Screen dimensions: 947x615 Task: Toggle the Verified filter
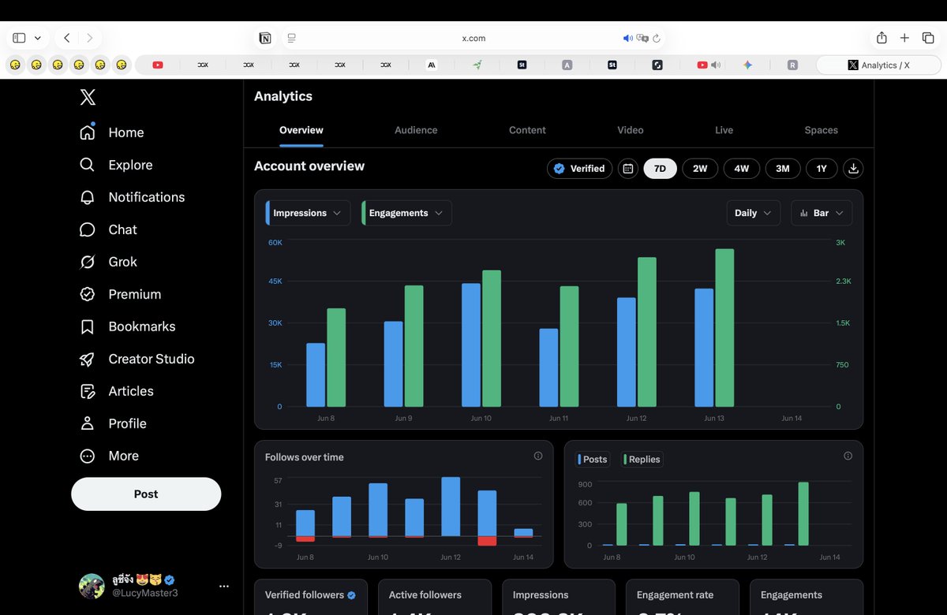point(579,169)
